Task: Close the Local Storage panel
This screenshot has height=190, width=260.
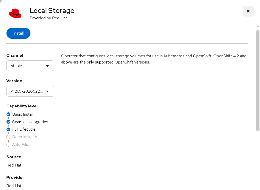Action: tap(248, 11)
